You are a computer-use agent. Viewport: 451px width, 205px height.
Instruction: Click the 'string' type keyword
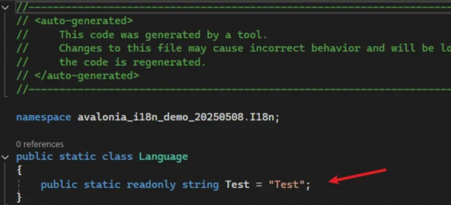click(200, 185)
